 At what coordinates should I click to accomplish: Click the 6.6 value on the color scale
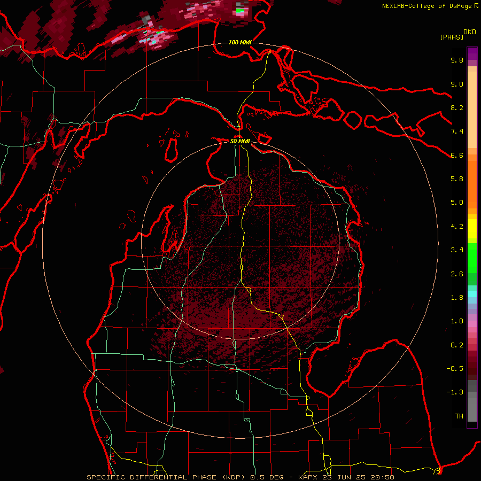[x=457, y=155]
